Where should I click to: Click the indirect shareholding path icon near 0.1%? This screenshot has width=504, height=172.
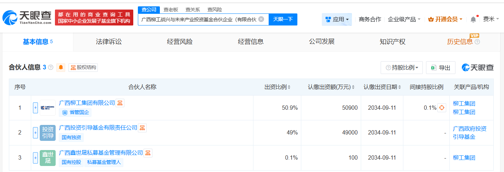(442, 108)
